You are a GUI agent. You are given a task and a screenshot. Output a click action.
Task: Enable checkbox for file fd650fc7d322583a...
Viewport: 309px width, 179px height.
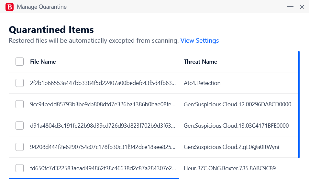tap(19, 168)
